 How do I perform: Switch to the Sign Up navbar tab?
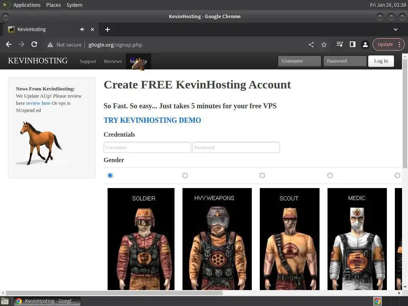point(138,61)
